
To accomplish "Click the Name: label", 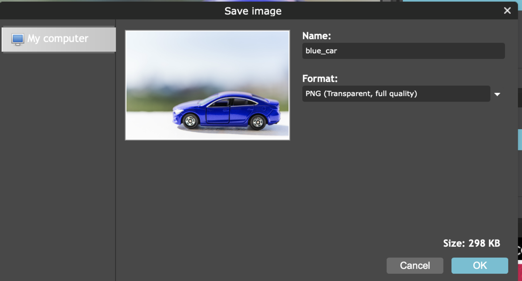I will pyautogui.click(x=317, y=36).
